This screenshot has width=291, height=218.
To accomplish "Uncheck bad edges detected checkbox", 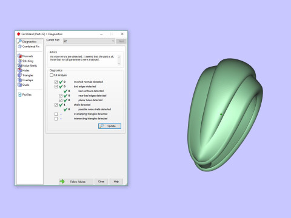I will [x=56, y=87].
